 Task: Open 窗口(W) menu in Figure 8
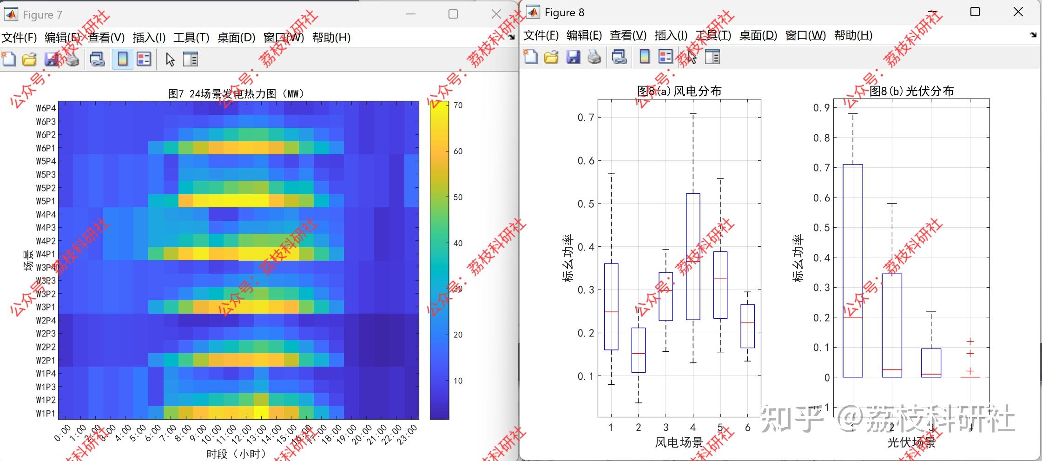click(805, 35)
